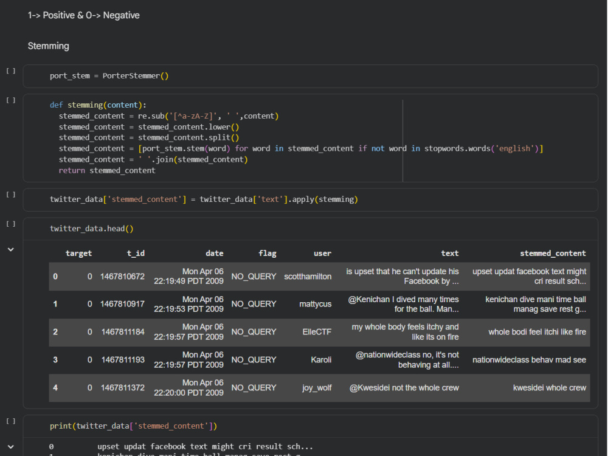Click the stopwords.words('english') code
This screenshot has width=608, height=456.
[481, 148]
